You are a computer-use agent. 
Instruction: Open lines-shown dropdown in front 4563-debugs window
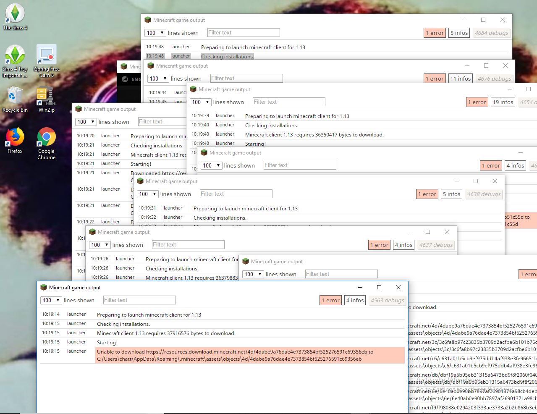[x=51, y=300]
